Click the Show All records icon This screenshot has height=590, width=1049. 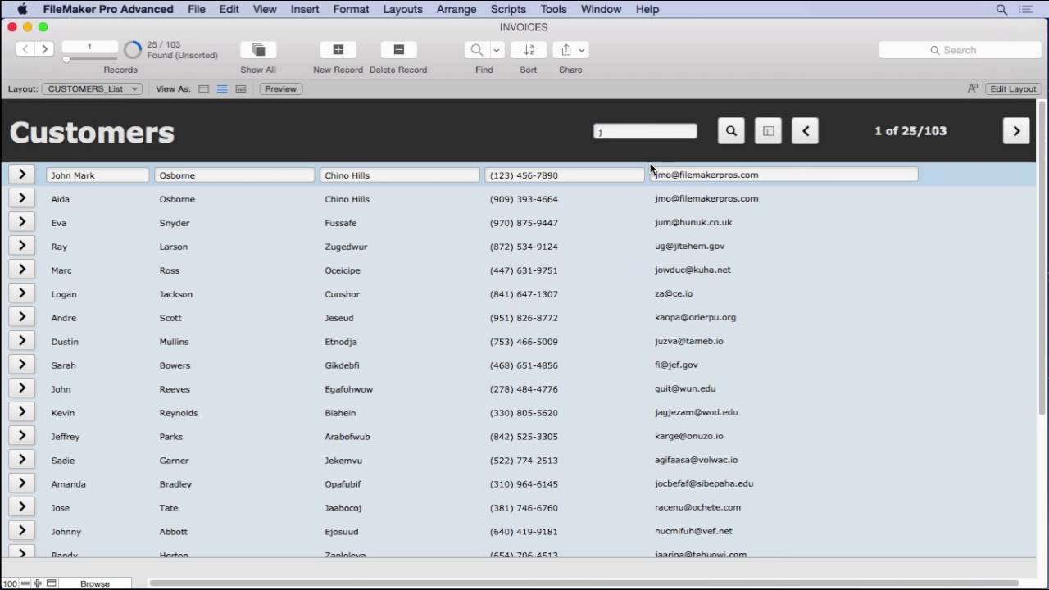tap(258, 50)
